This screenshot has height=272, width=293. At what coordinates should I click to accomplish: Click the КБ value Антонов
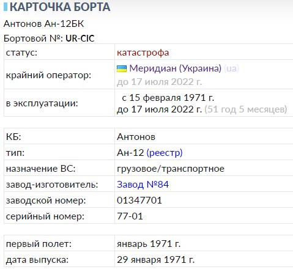click(x=136, y=137)
